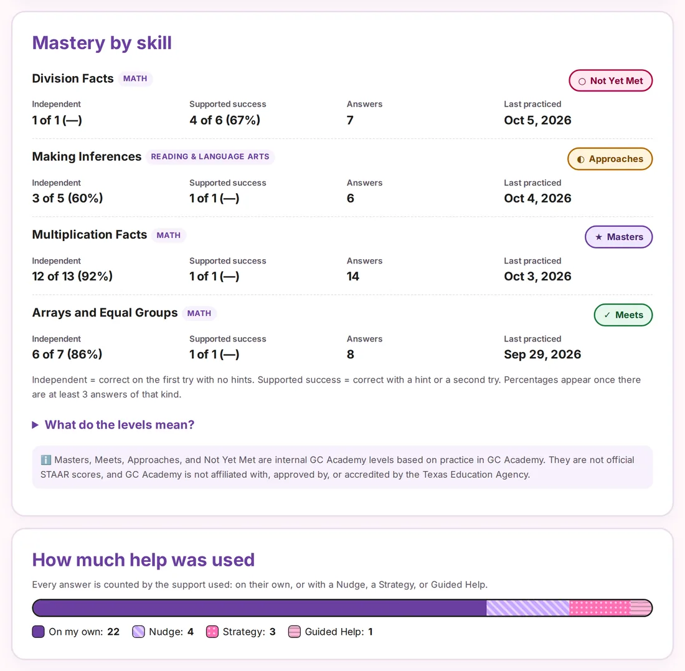Click the purple 'On my own' legend swatch
This screenshot has width=685, height=671.
point(39,632)
